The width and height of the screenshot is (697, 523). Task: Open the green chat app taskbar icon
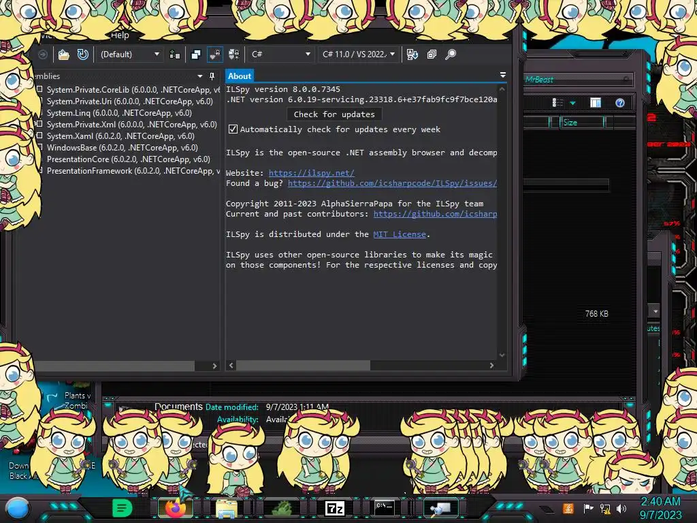point(123,508)
